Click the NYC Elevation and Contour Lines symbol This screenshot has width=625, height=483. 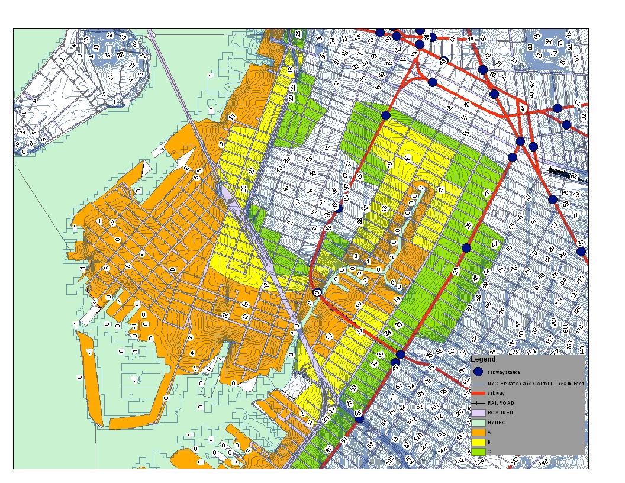coord(478,384)
